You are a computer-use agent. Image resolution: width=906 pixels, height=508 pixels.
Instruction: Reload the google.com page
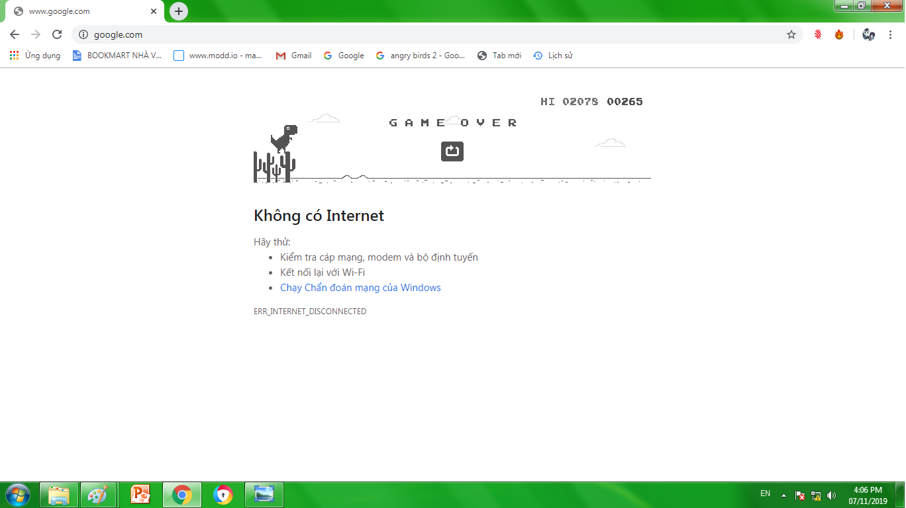coord(57,34)
